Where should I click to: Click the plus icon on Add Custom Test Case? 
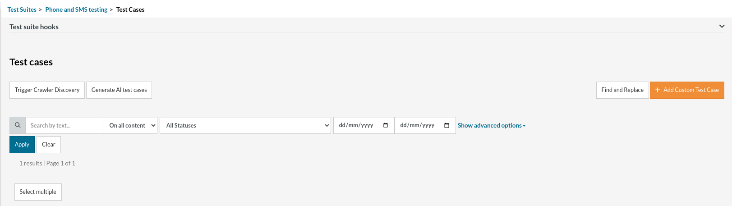pos(658,90)
